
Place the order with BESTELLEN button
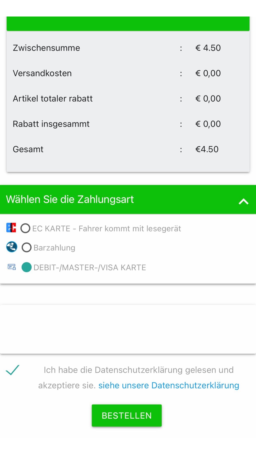(127, 416)
